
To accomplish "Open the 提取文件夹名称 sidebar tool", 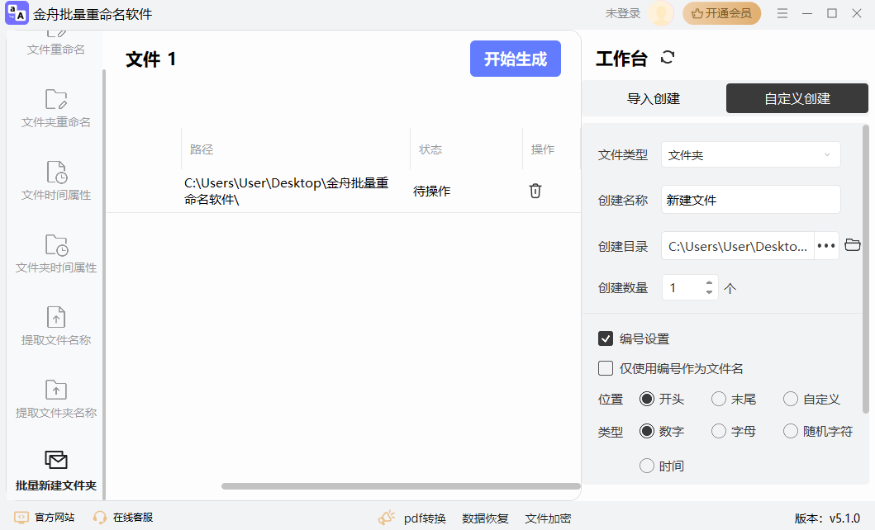I will click(56, 399).
